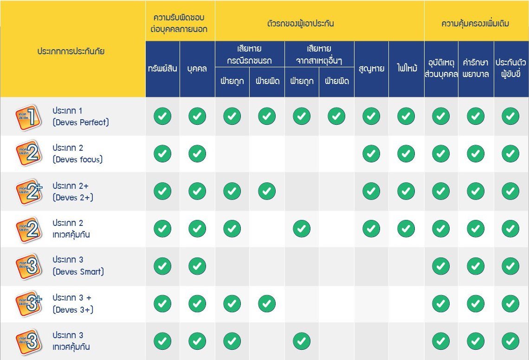Click Deves 3+ checkmark under ค่ารักษาพยาบาล
This screenshot has width=529, height=360.
coord(476,303)
